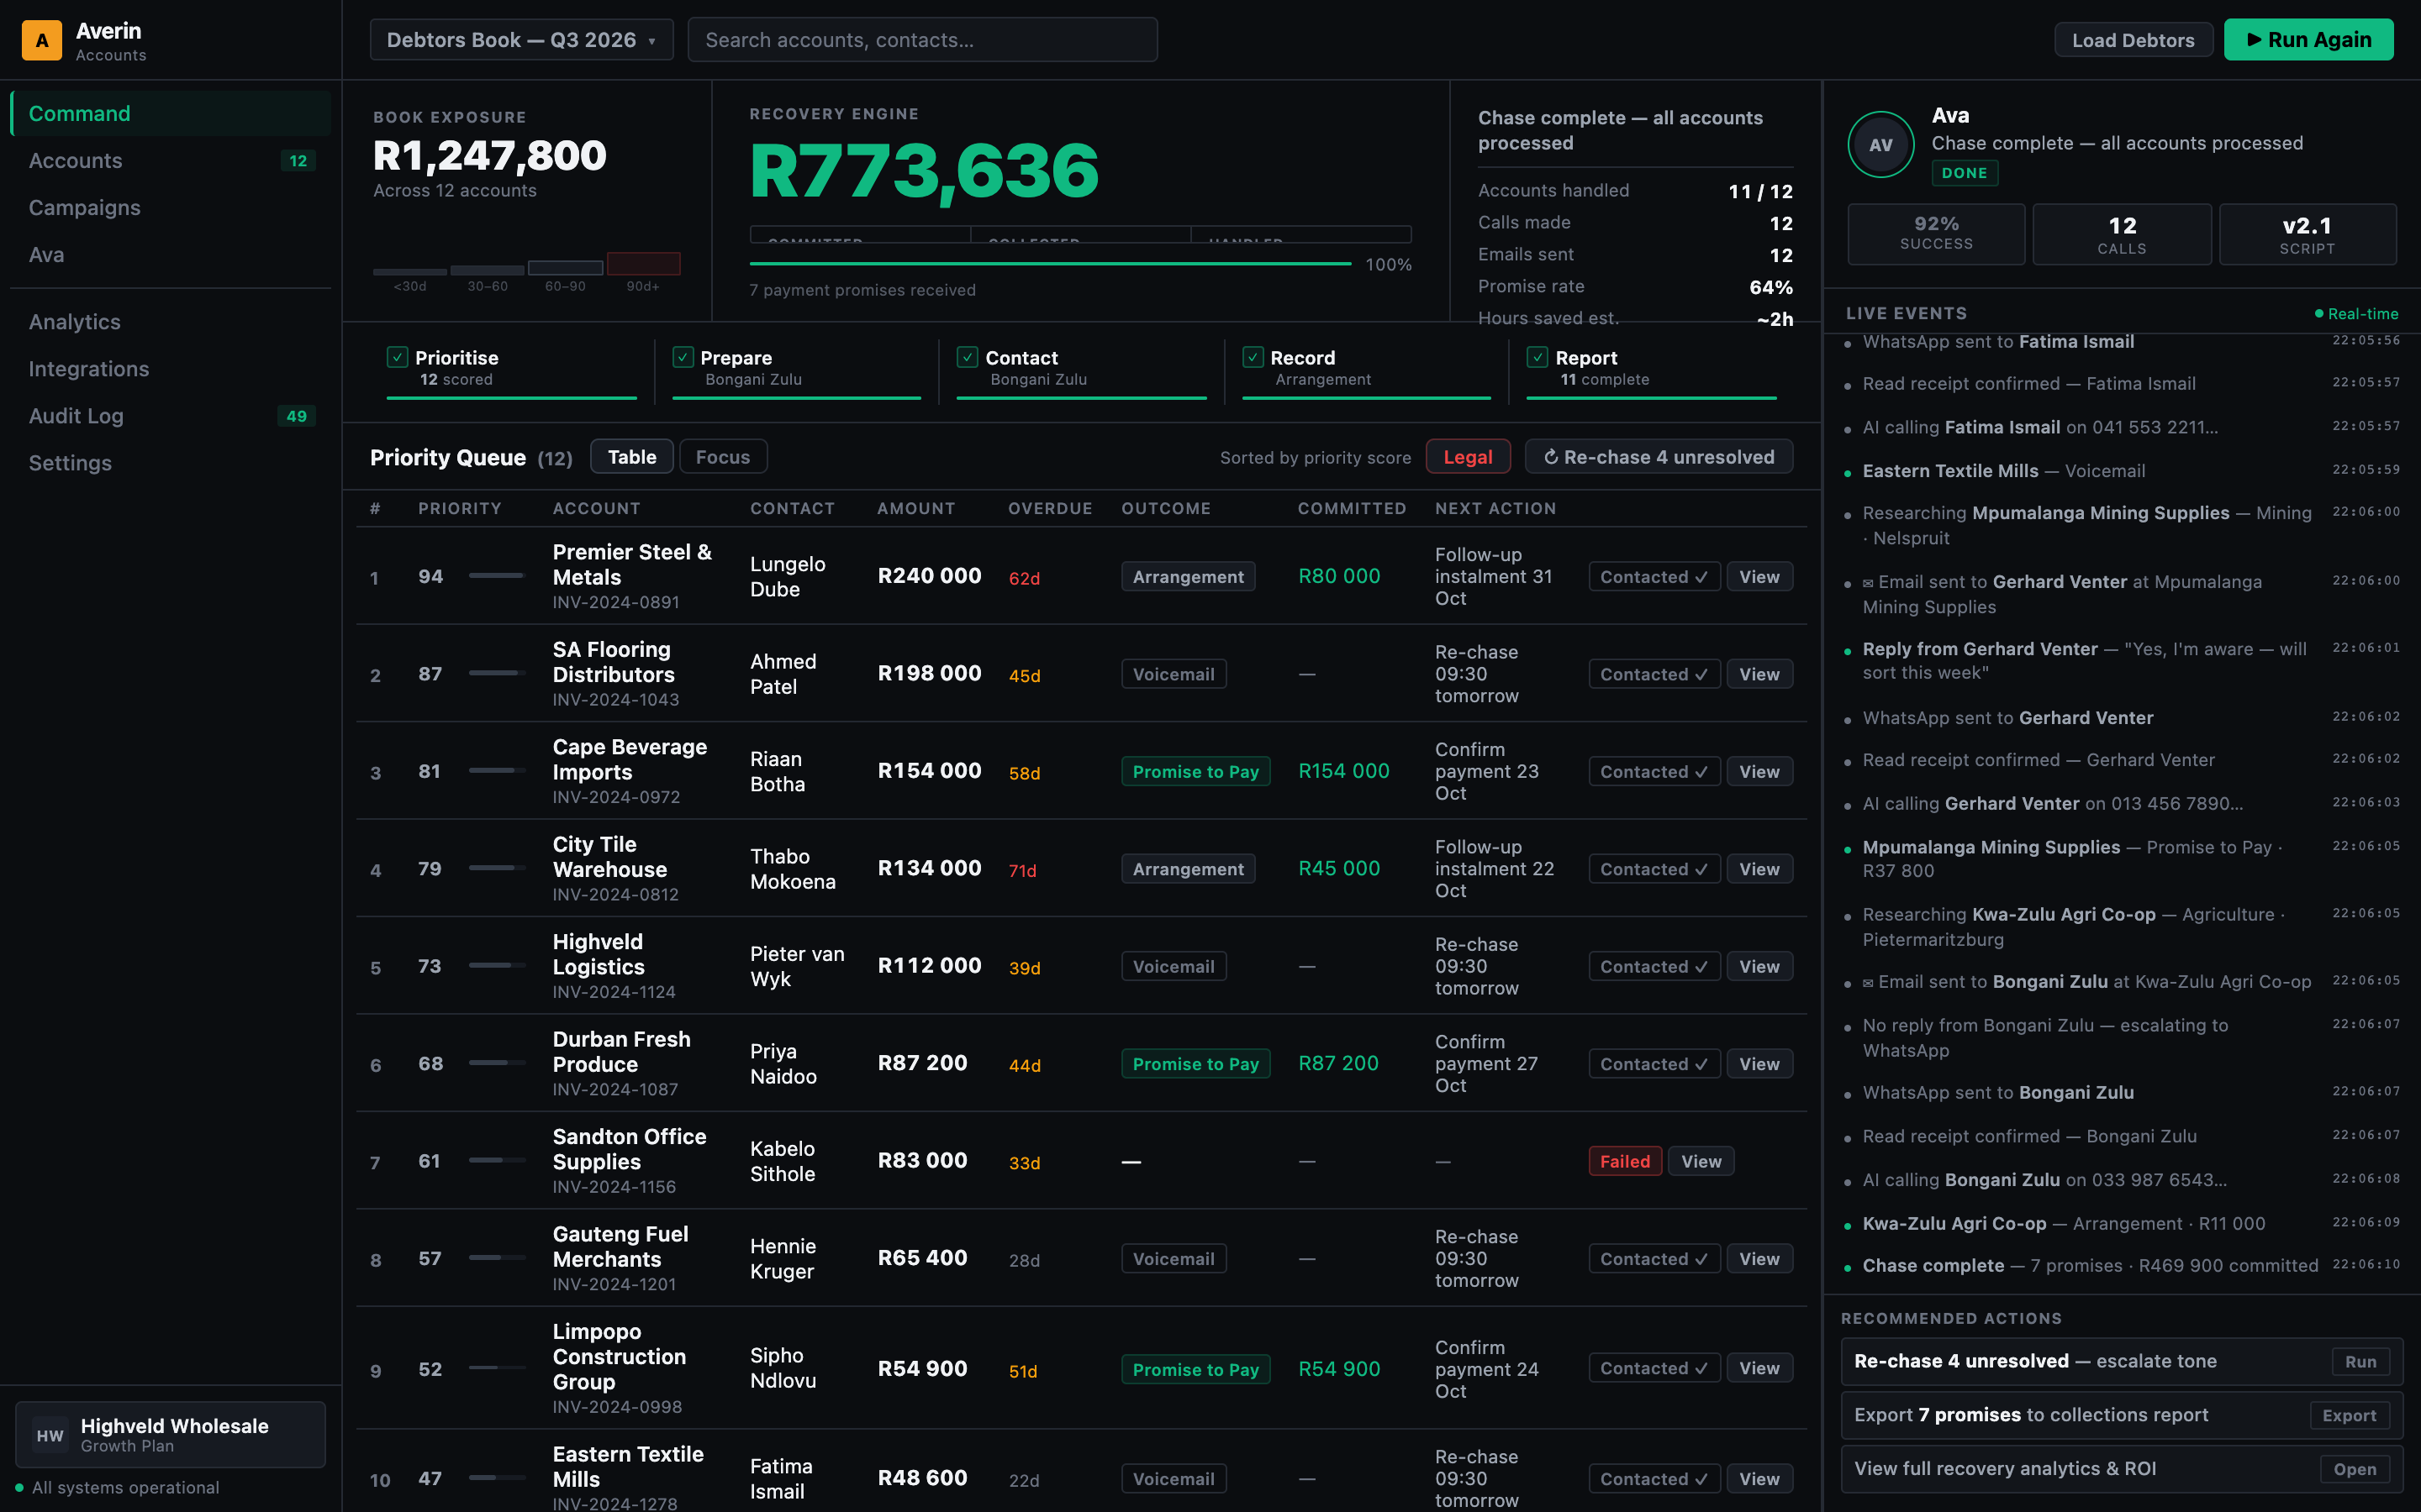Switch to the Table view tab
Viewport: 2421px width, 1512px height.
coord(631,457)
